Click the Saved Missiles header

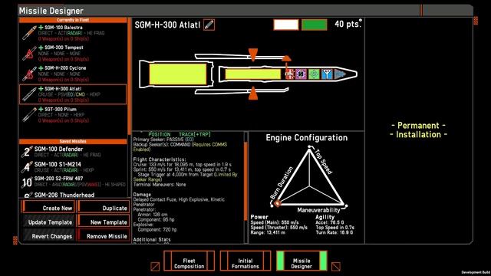click(x=73, y=141)
